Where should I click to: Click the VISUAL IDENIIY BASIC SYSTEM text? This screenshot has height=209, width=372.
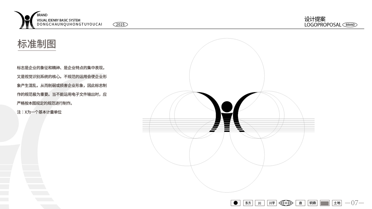point(59,20)
